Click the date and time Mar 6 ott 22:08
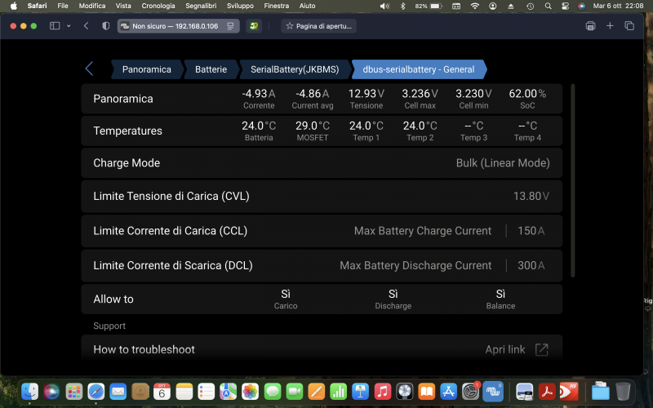The image size is (653, 408). [x=618, y=6]
